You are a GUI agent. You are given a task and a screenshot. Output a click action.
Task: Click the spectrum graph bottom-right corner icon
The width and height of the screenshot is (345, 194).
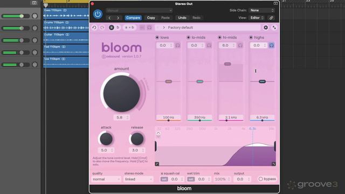pyautogui.click(x=273, y=164)
